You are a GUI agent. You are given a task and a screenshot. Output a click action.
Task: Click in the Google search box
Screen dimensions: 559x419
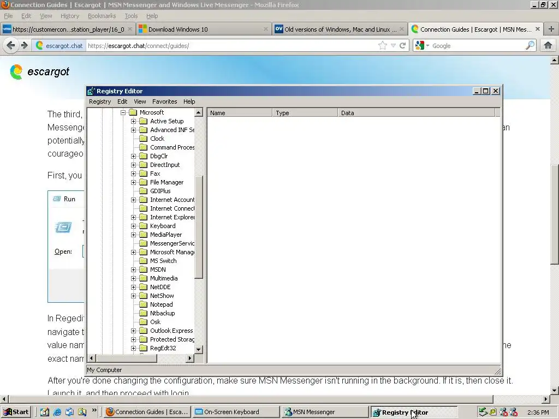click(x=478, y=46)
